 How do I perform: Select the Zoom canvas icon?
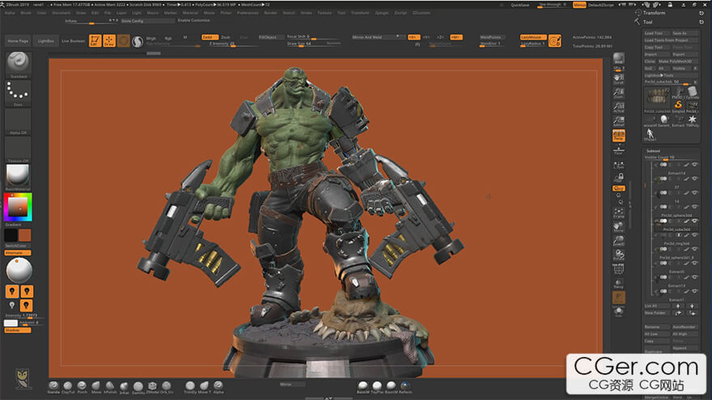pyautogui.click(x=618, y=93)
